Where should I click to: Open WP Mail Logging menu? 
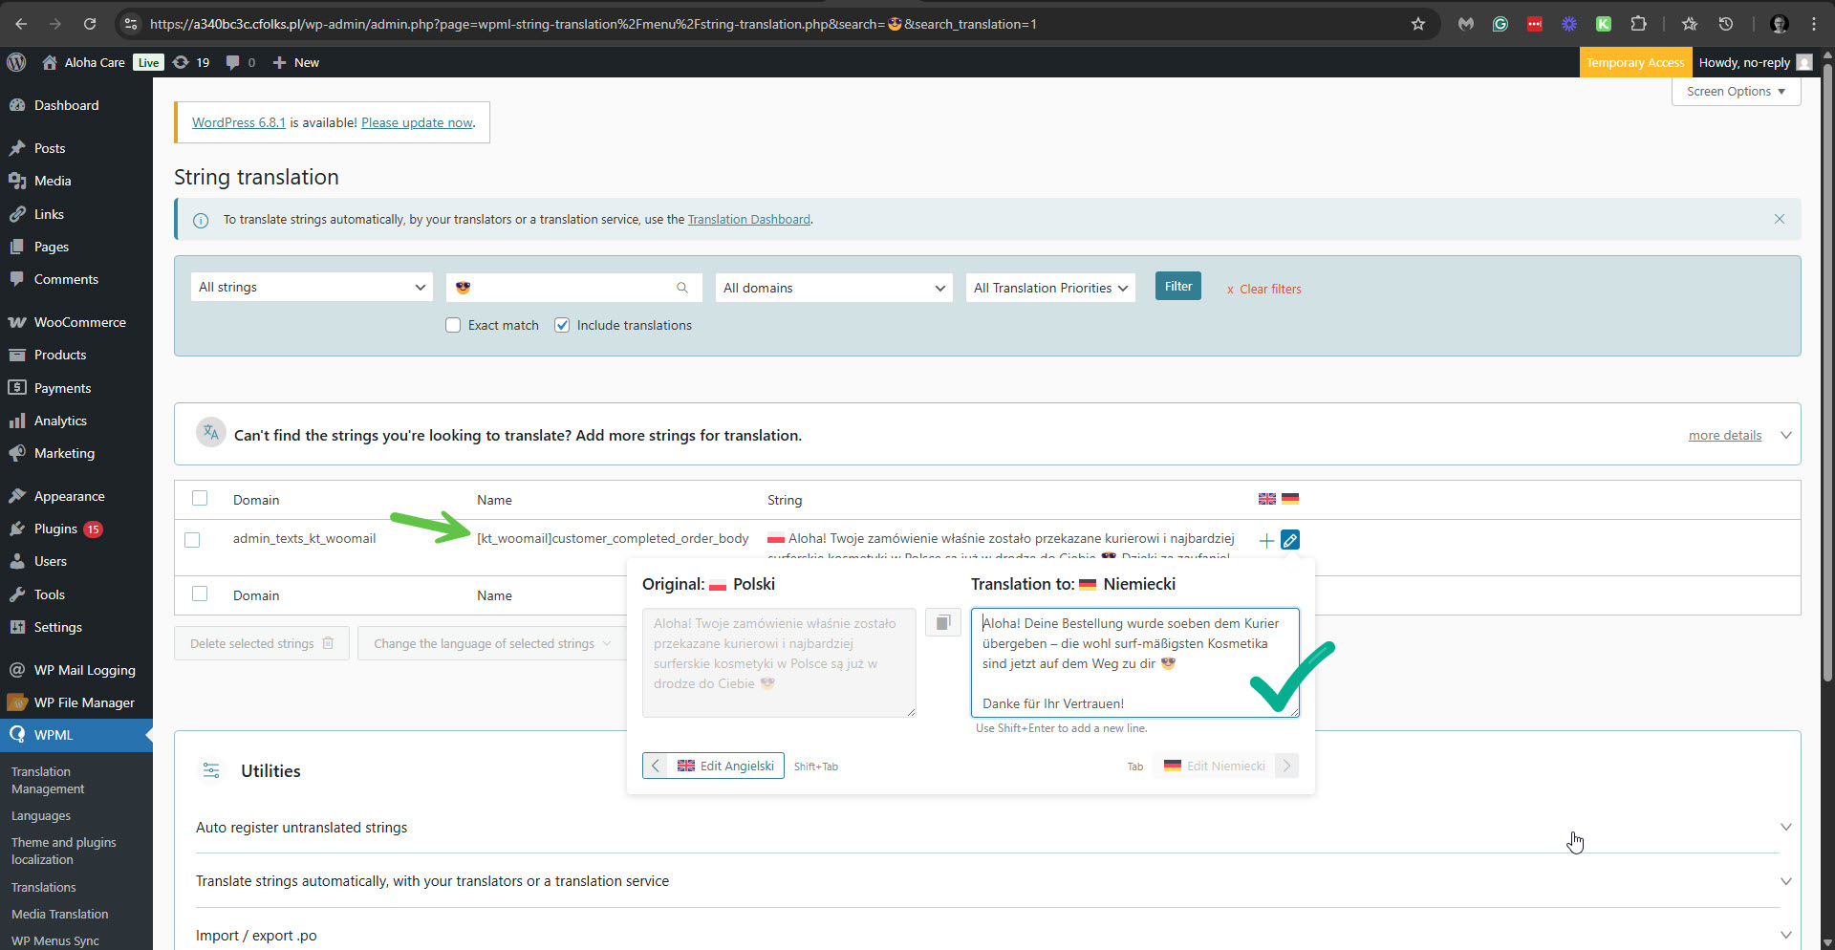(x=76, y=670)
